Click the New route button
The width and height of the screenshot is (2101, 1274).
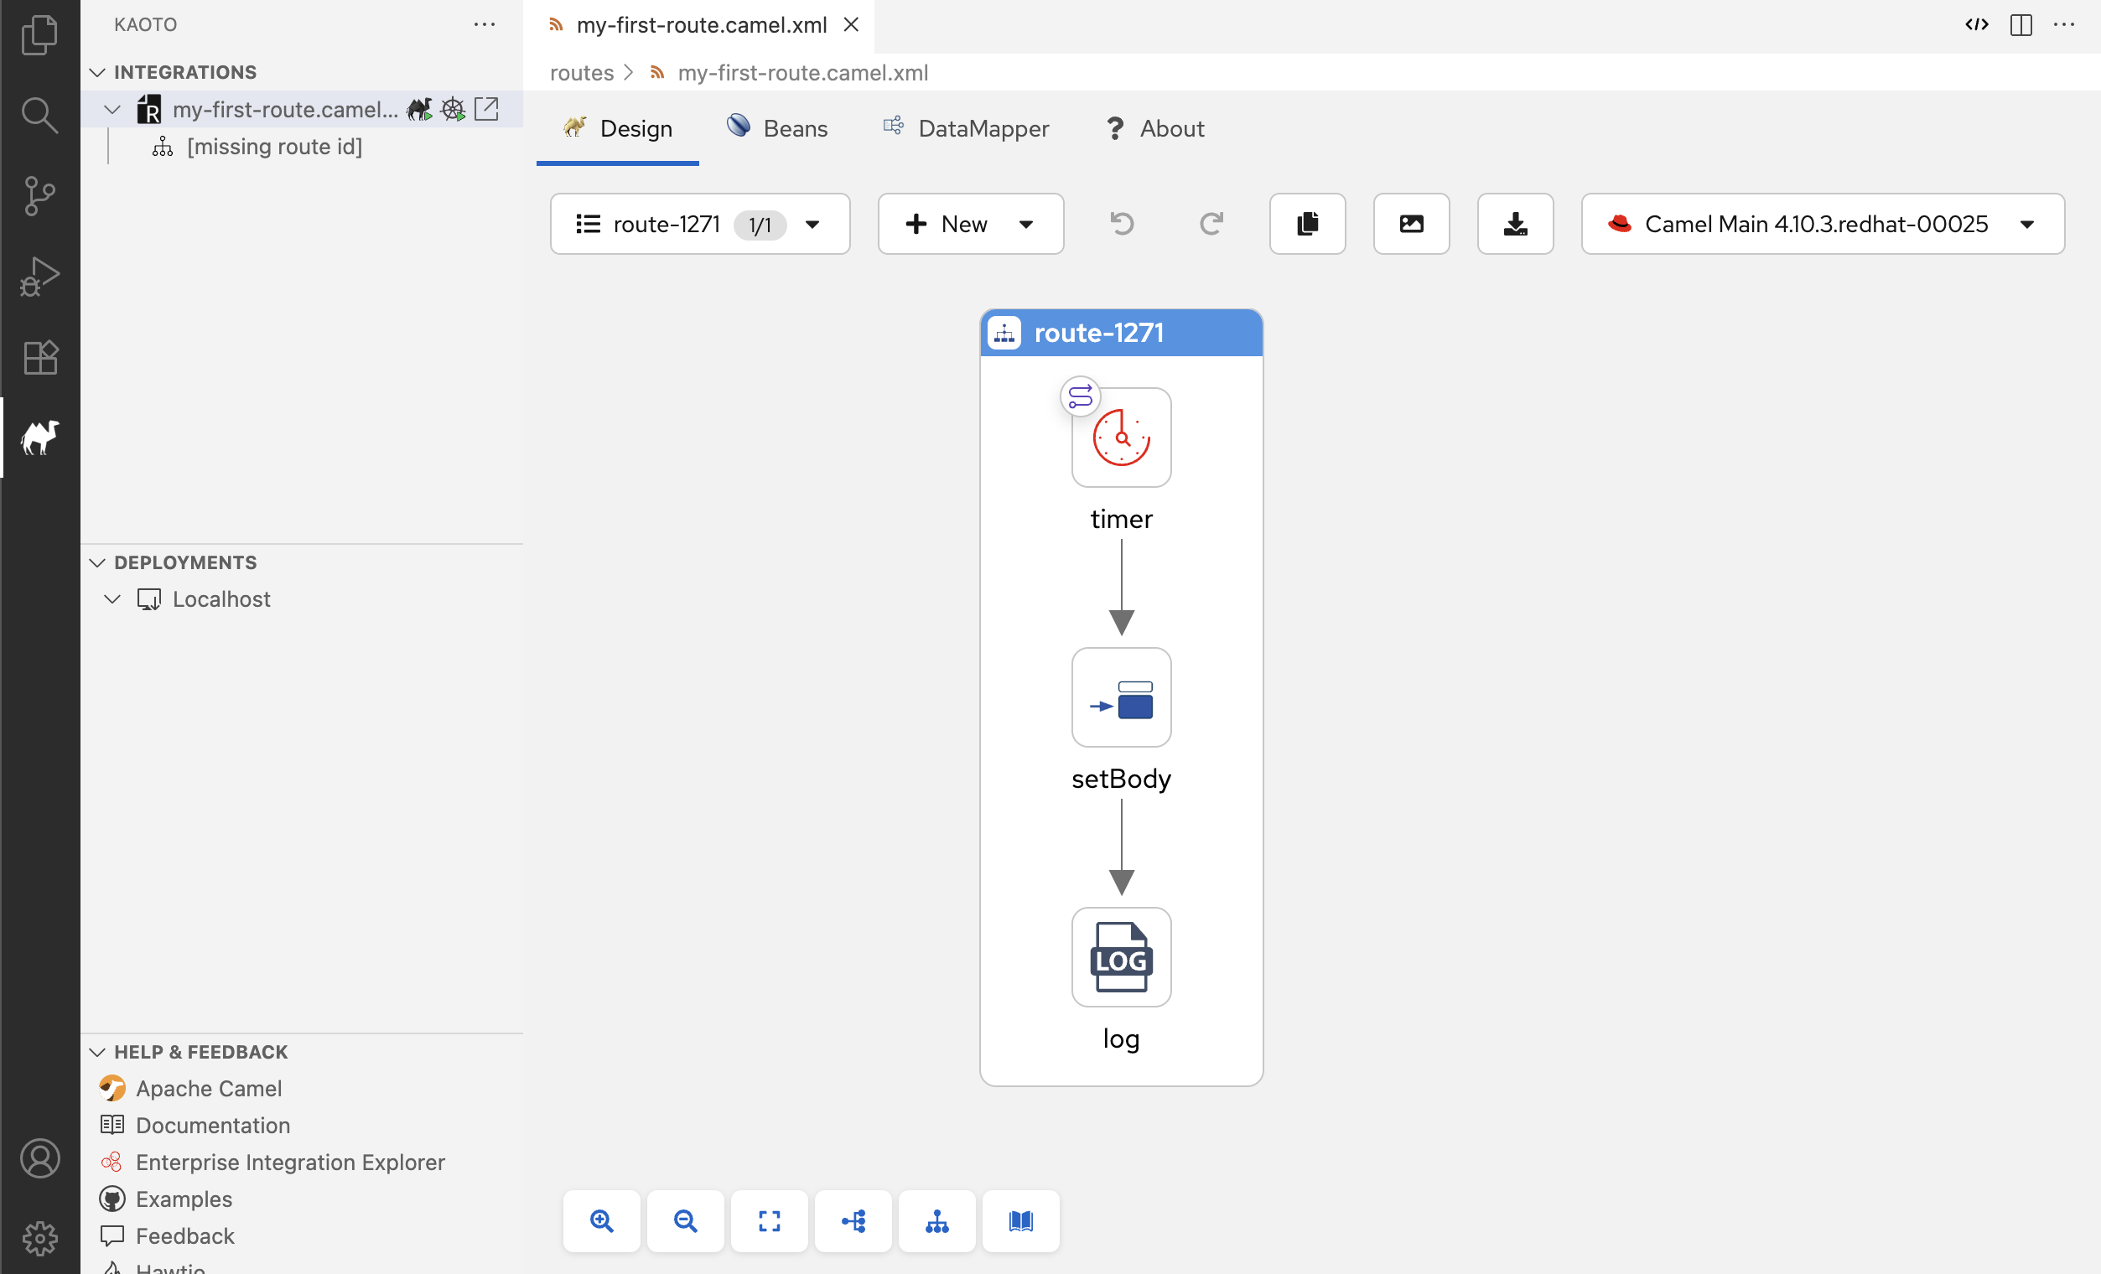[x=947, y=223]
